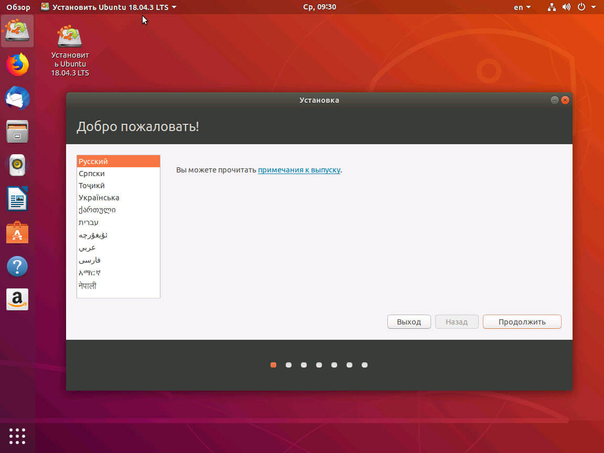Select Georgian ქართული in the language list
Image resolution: width=604 pixels, height=453 pixels.
(118, 210)
